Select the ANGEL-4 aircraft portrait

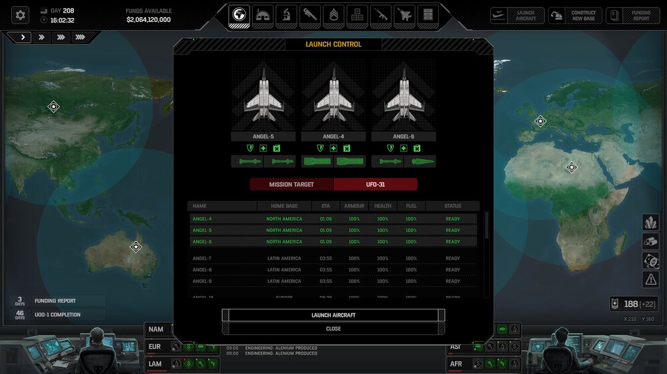tap(333, 95)
